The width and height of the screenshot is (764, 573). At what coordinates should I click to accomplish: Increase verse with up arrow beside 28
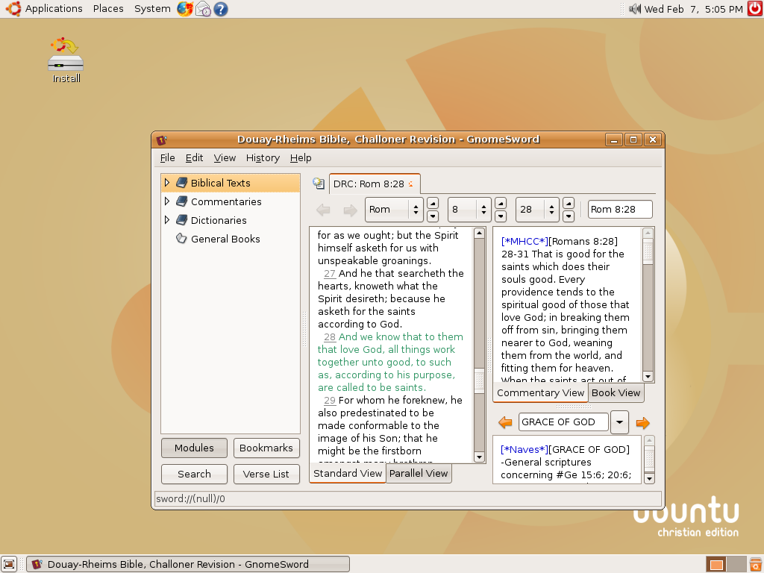point(568,203)
